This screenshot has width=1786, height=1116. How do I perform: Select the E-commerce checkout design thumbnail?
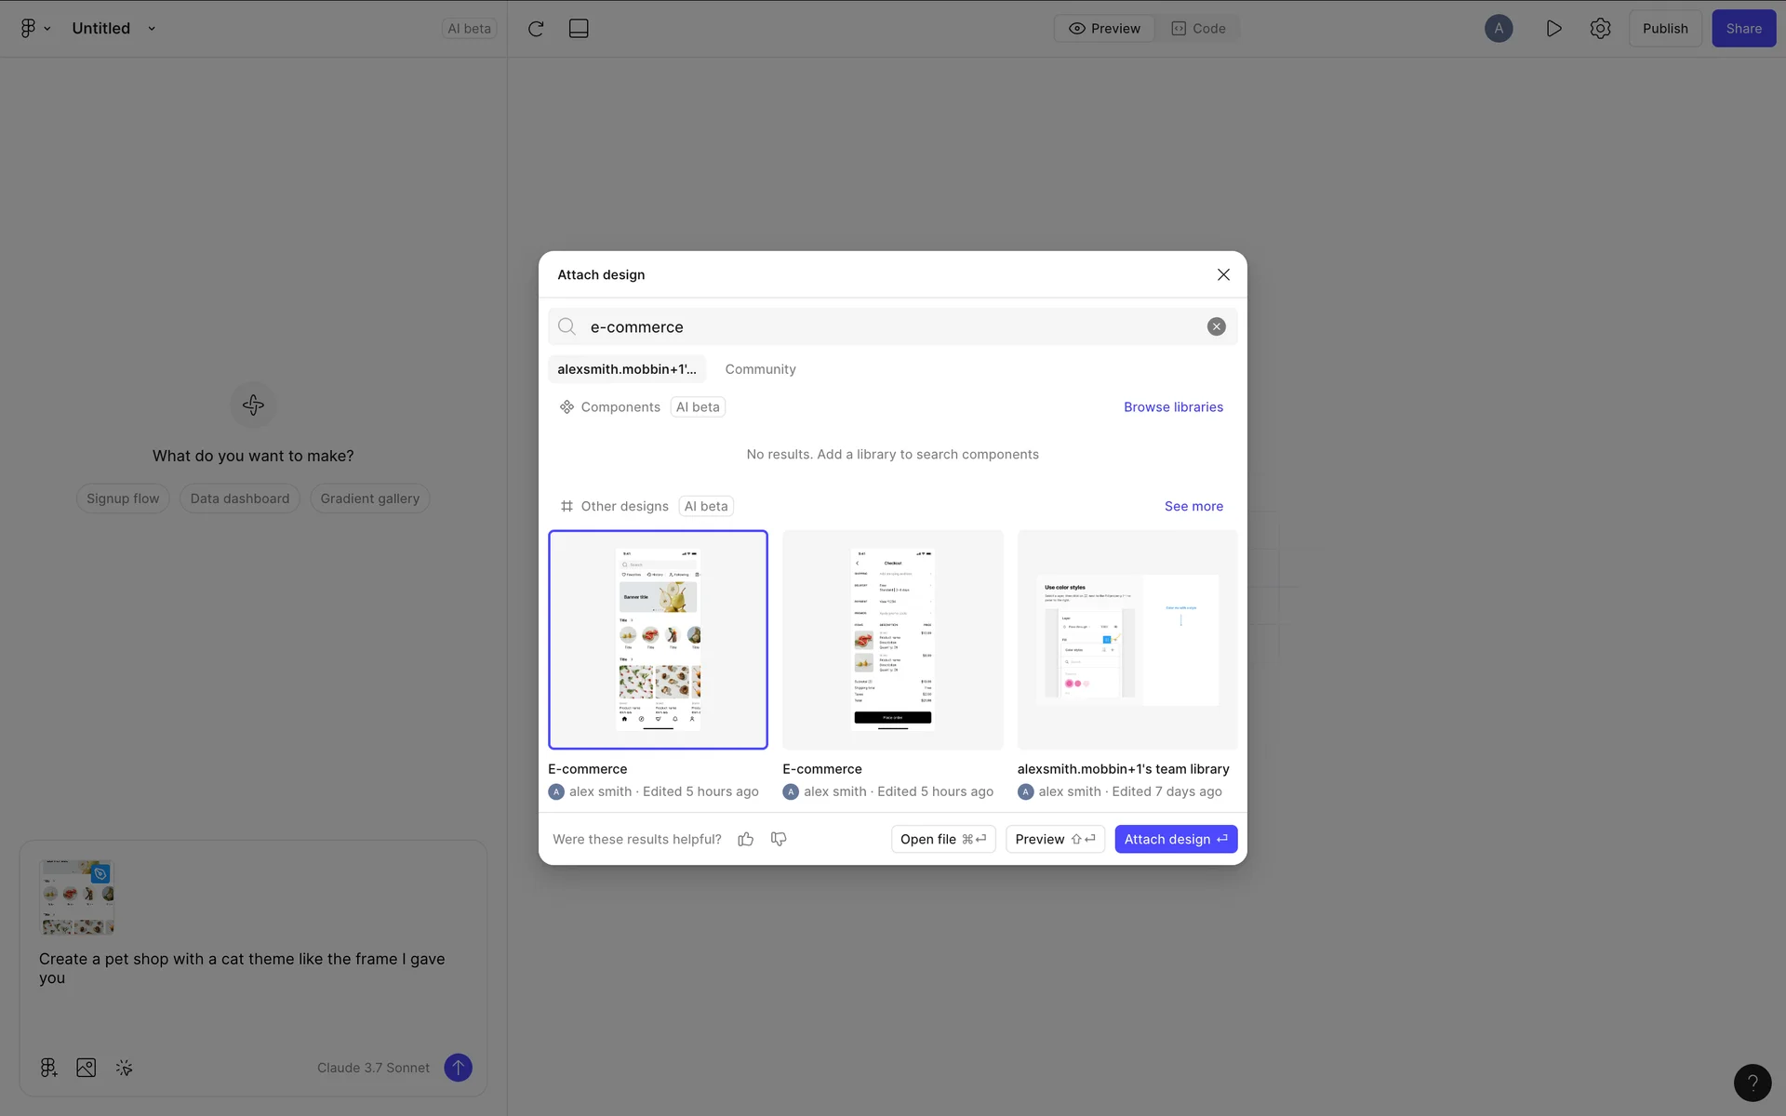(x=892, y=640)
